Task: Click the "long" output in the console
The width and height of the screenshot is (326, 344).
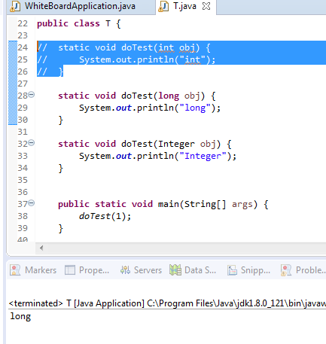Action: [20, 316]
